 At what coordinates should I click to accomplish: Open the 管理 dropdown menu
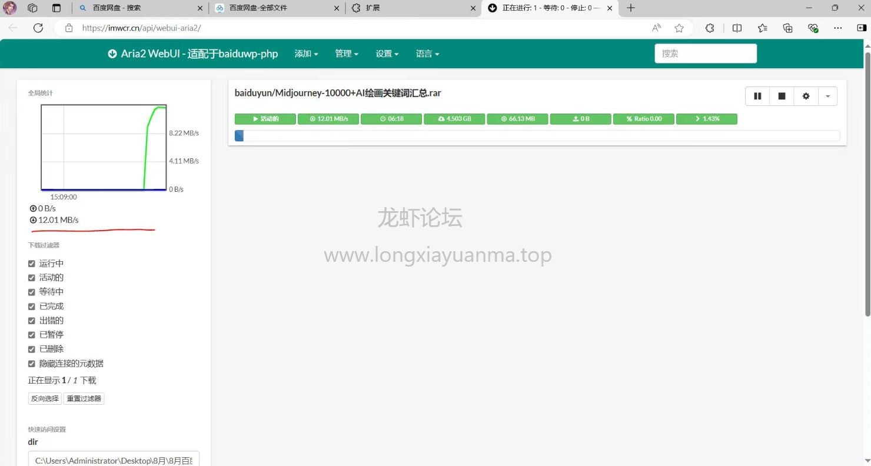tap(347, 54)
